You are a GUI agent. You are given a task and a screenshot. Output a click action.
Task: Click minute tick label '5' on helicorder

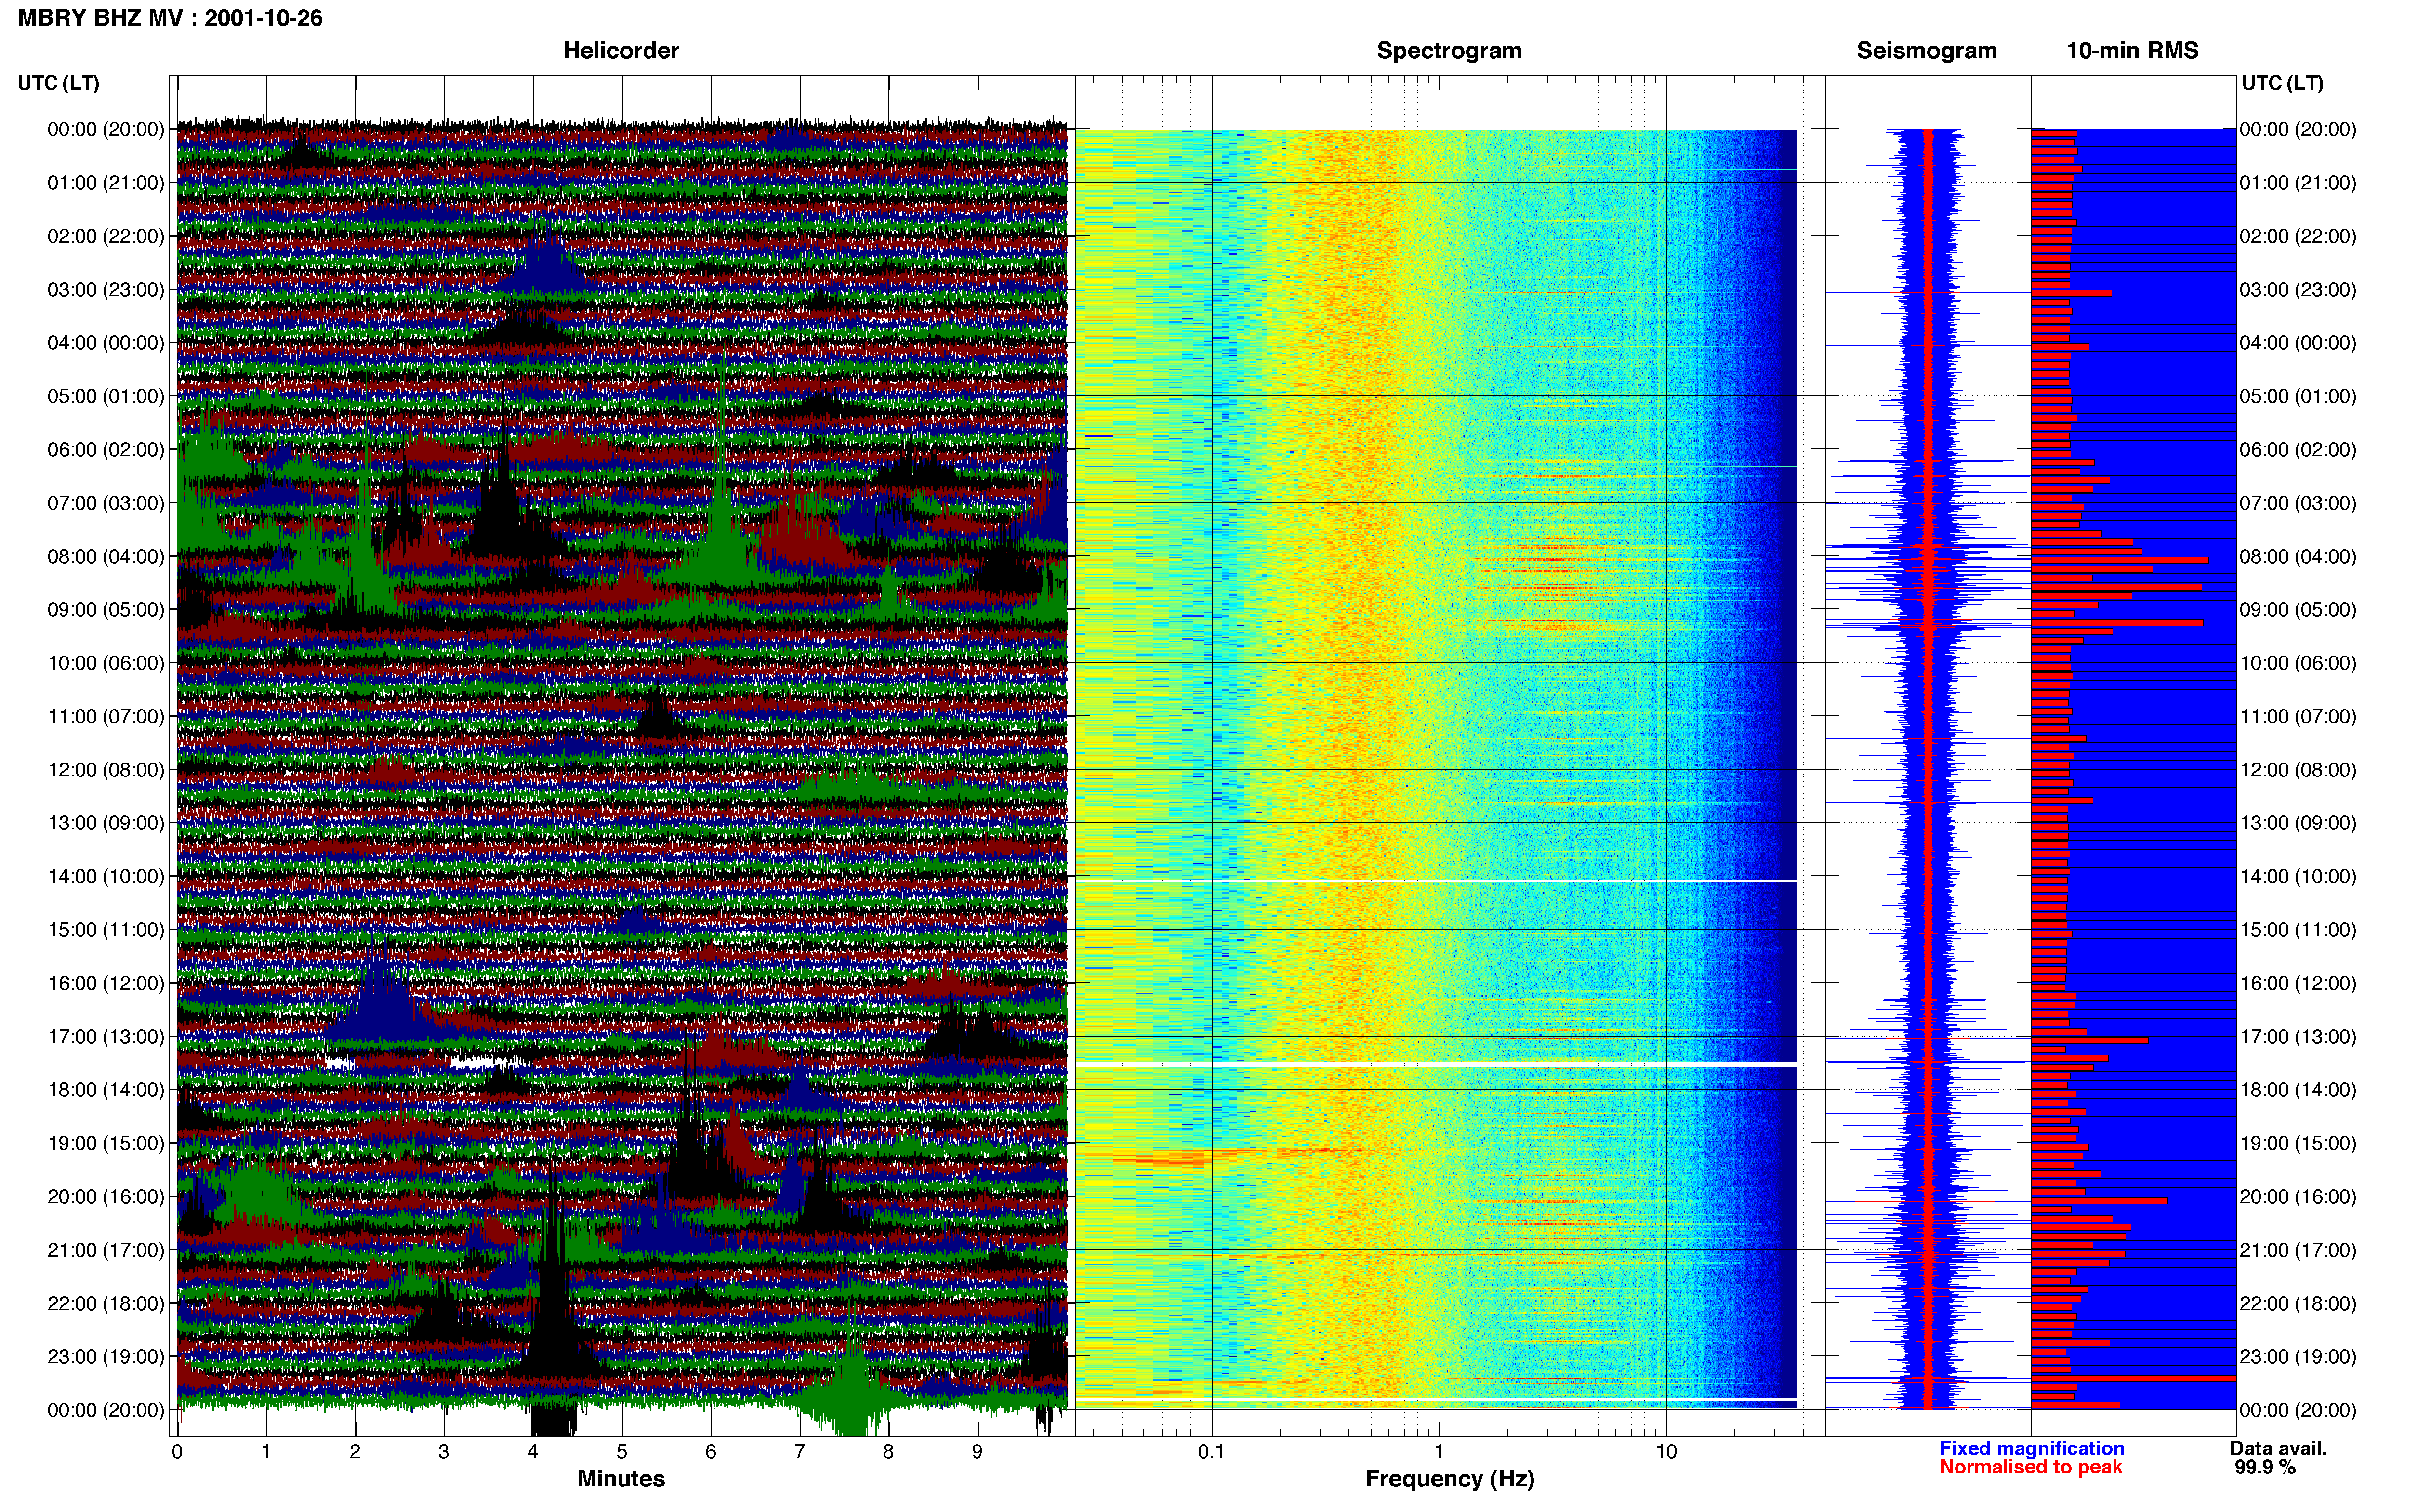click(622, 1452)
